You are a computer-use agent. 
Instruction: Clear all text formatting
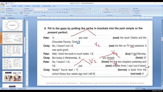click(54, 9)
